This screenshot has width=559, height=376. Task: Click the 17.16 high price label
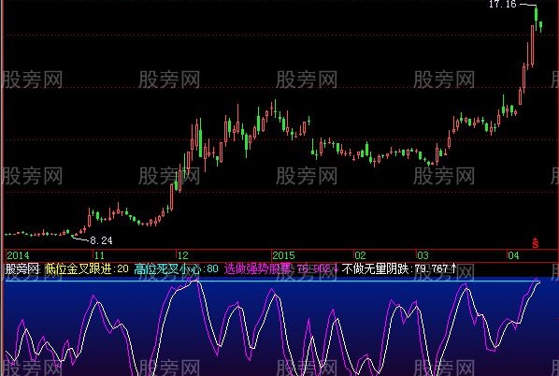click(x=502, y=5)
